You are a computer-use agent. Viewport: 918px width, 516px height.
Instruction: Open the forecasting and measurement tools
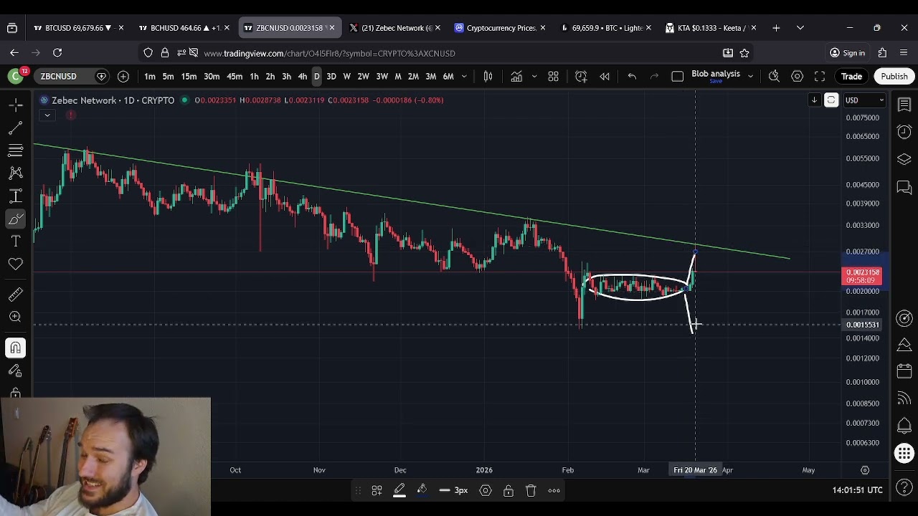15,196
